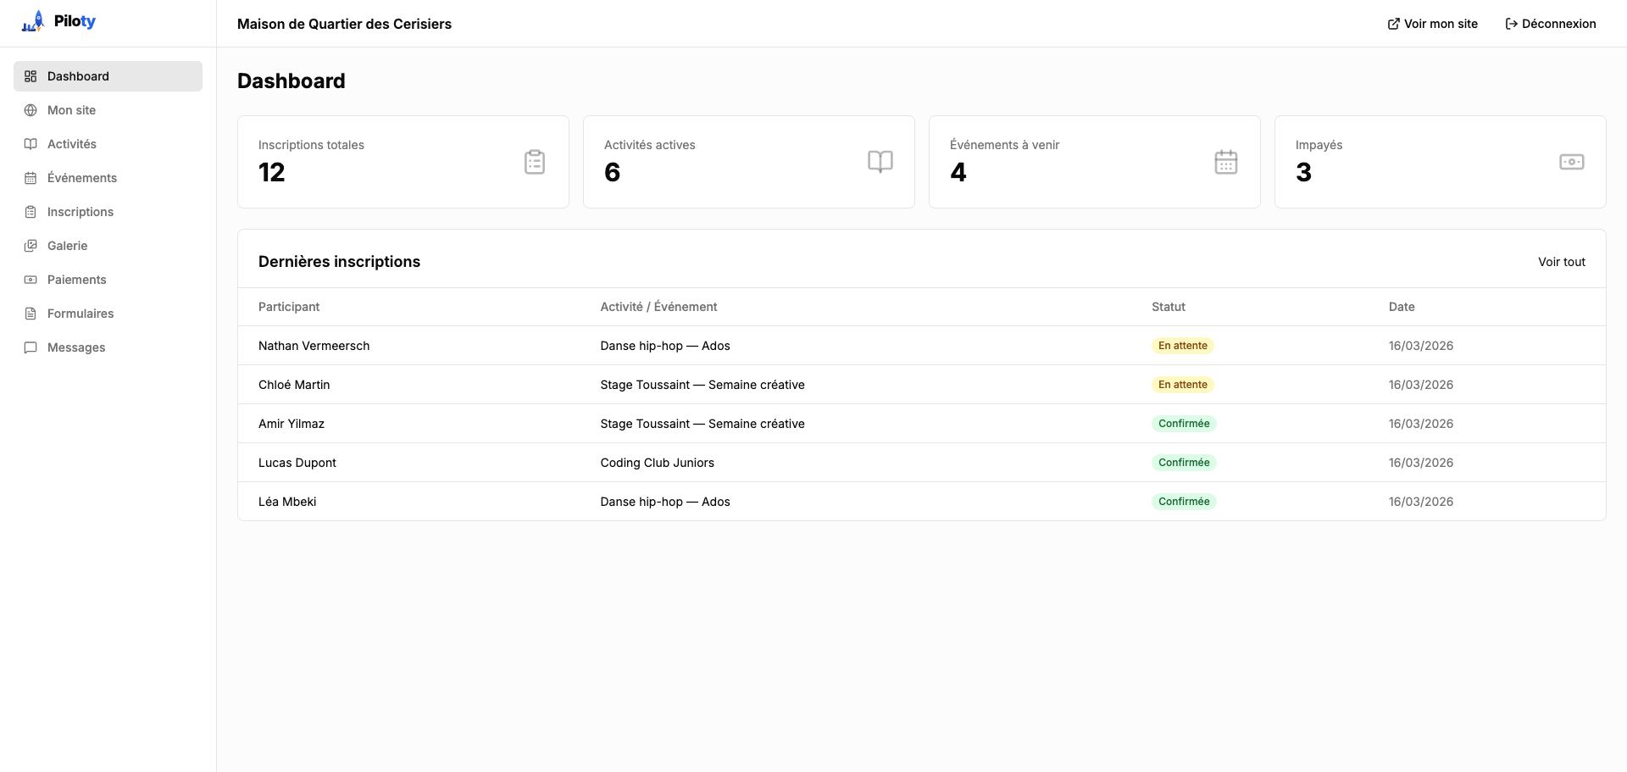This screenshot has height=772, width=1627.
Task: Click the Déconnexion button
Action: click(x=1550, y=24)
